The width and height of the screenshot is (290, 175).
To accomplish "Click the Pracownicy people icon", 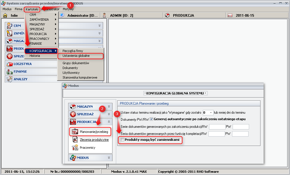I will pyautogui.click(x=75, y=147).
